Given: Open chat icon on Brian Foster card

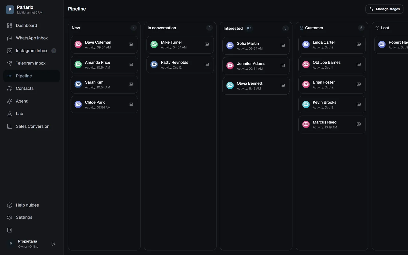Looking at the screenshot, I should click(x=359, y=84).
